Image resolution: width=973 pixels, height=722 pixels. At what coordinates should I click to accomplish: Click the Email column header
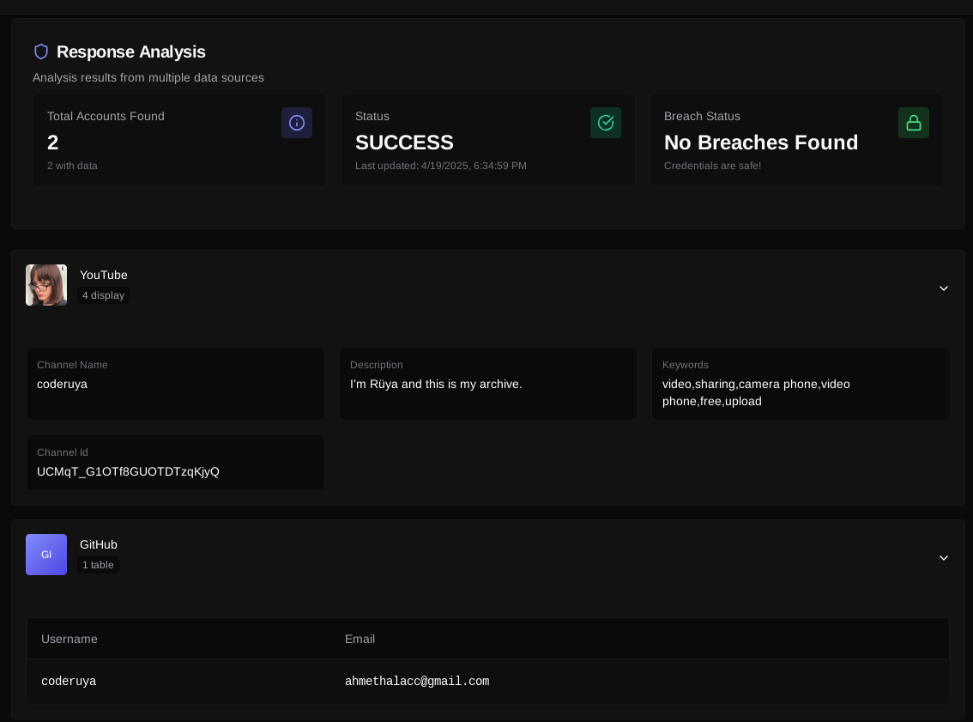click(x=360, y=639)
